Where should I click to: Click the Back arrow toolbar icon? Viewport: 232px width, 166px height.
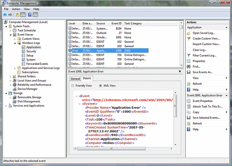pyautogui.click(x=5, y=15)
